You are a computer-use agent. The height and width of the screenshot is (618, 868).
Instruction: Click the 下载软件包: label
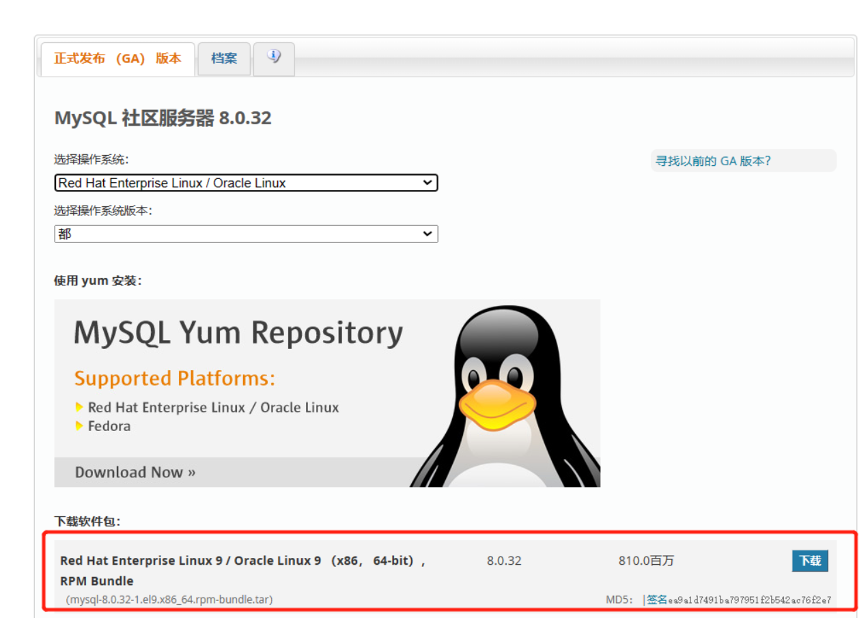pyautogui.click(x=88, y=522)
